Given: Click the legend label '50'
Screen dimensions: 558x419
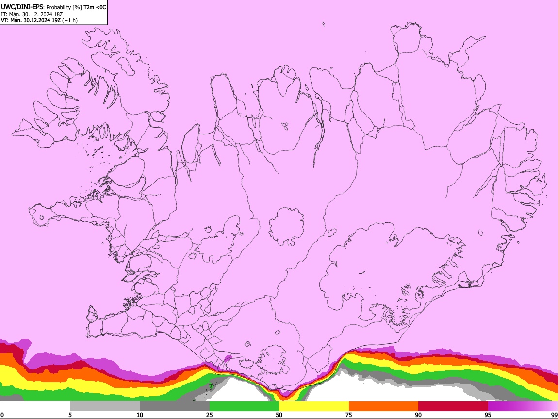Looking at the screenshot, I should pyautogui.click(x=279, y=415).
